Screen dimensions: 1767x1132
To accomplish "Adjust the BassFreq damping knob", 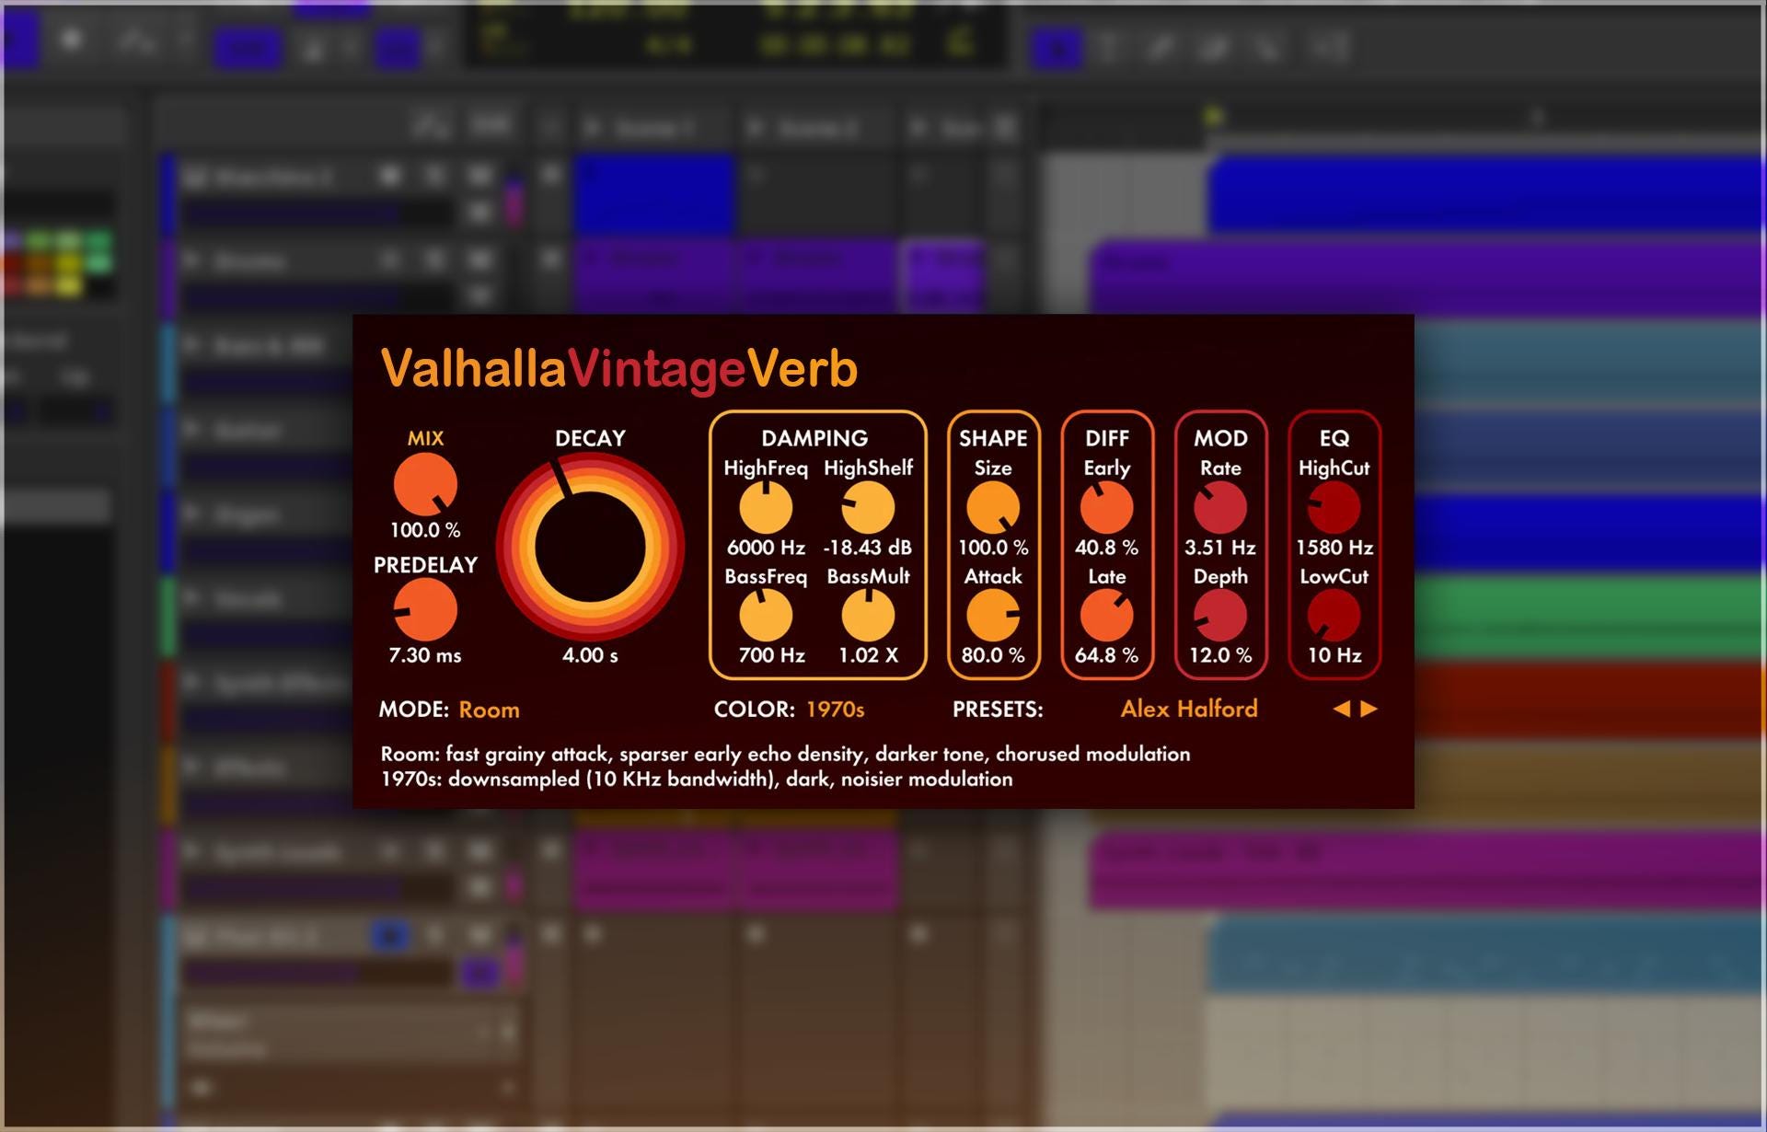I will [766, 616].
